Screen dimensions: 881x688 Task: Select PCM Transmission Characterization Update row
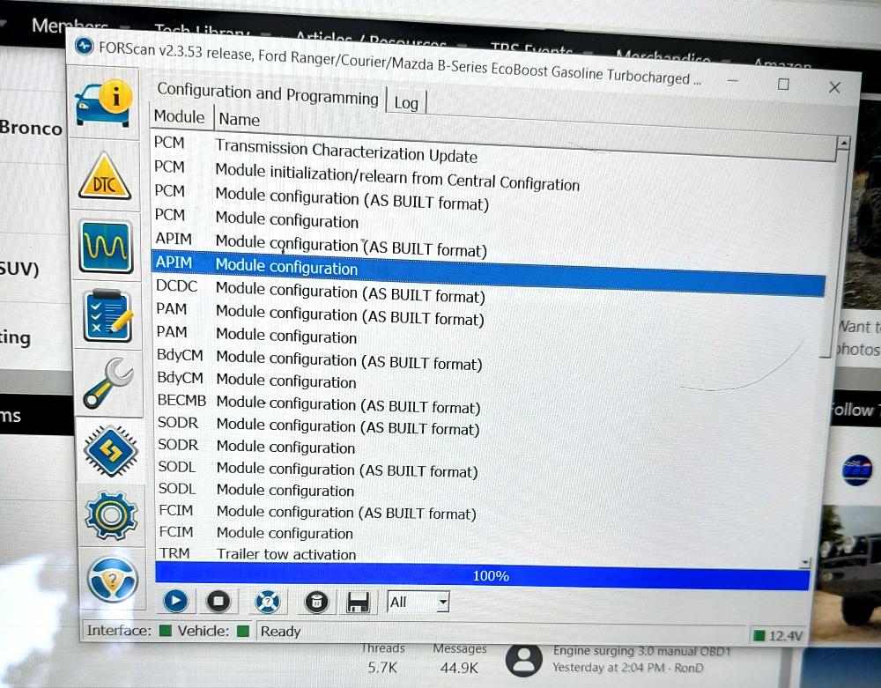tap(345, 152)
